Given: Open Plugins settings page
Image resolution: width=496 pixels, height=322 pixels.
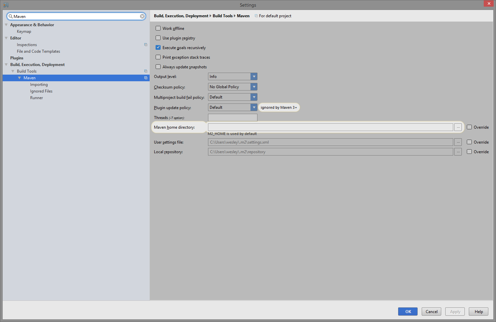Looking at the screenshot, I should pos(17,58).
